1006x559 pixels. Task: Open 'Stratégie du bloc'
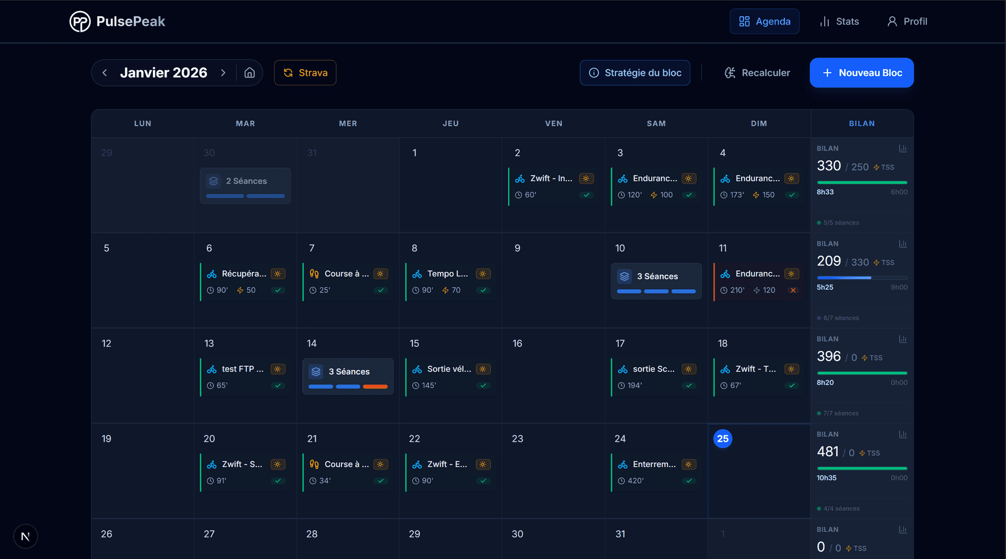point(635,73)
